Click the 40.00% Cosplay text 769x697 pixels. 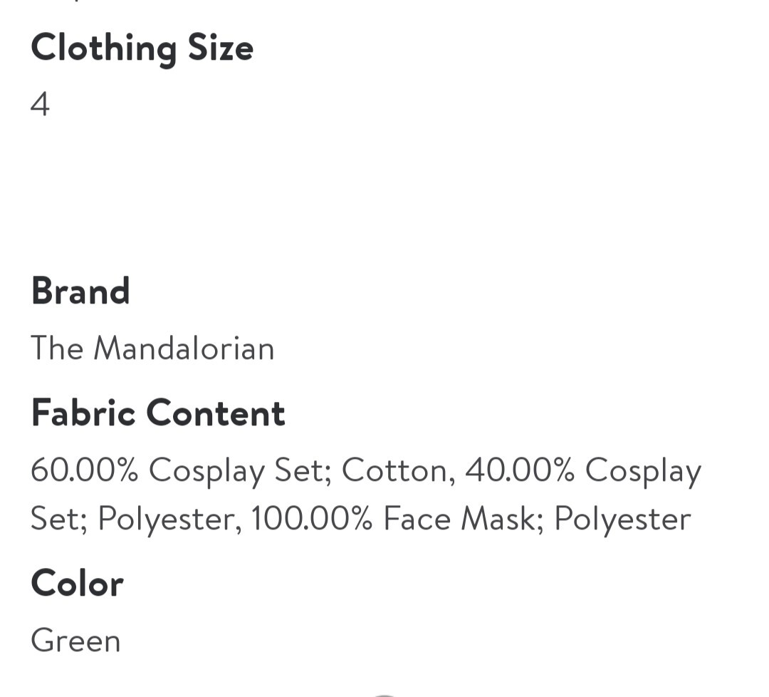point(582,470)
